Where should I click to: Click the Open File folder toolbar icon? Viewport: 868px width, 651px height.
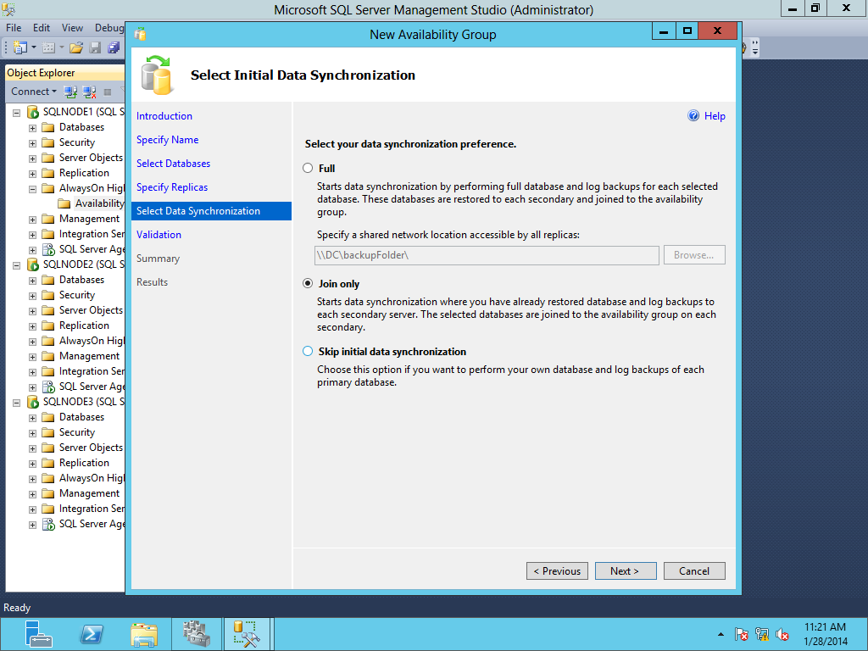click(76, 47)
